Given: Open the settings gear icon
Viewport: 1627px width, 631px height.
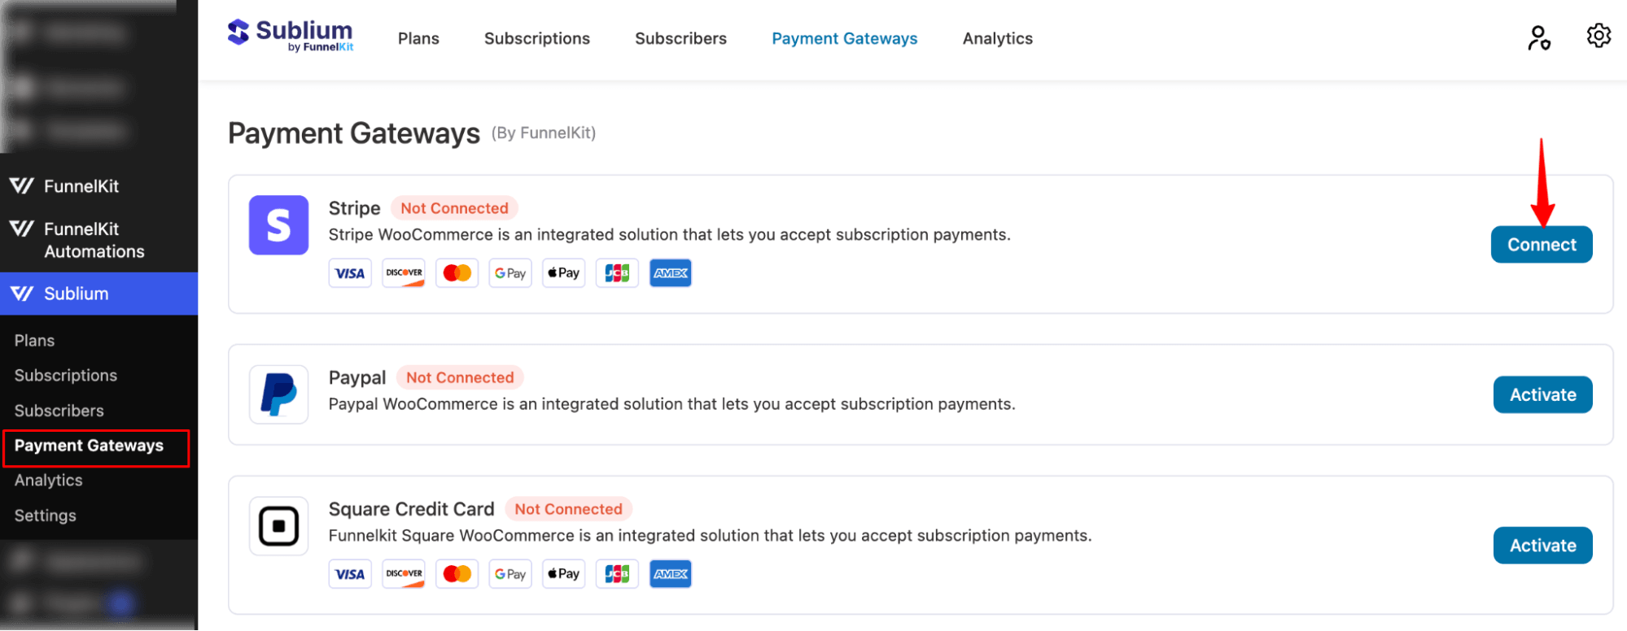Looking at the screenshot, I should pyautogui.click(x=1598, y=37).
